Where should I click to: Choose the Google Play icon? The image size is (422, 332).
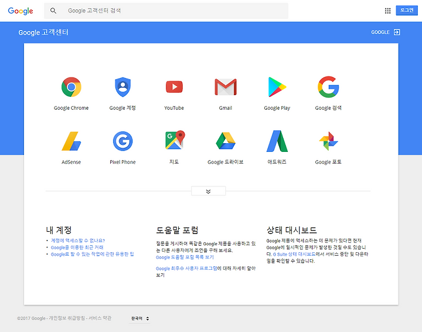coord(277,87)
